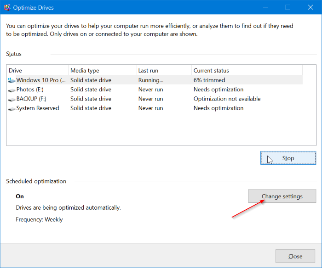Image resolution: width=322 pixels, height=268 pixels.
Task: Click the Windows 10 Pro drive row name
Action: pos(40,80)
